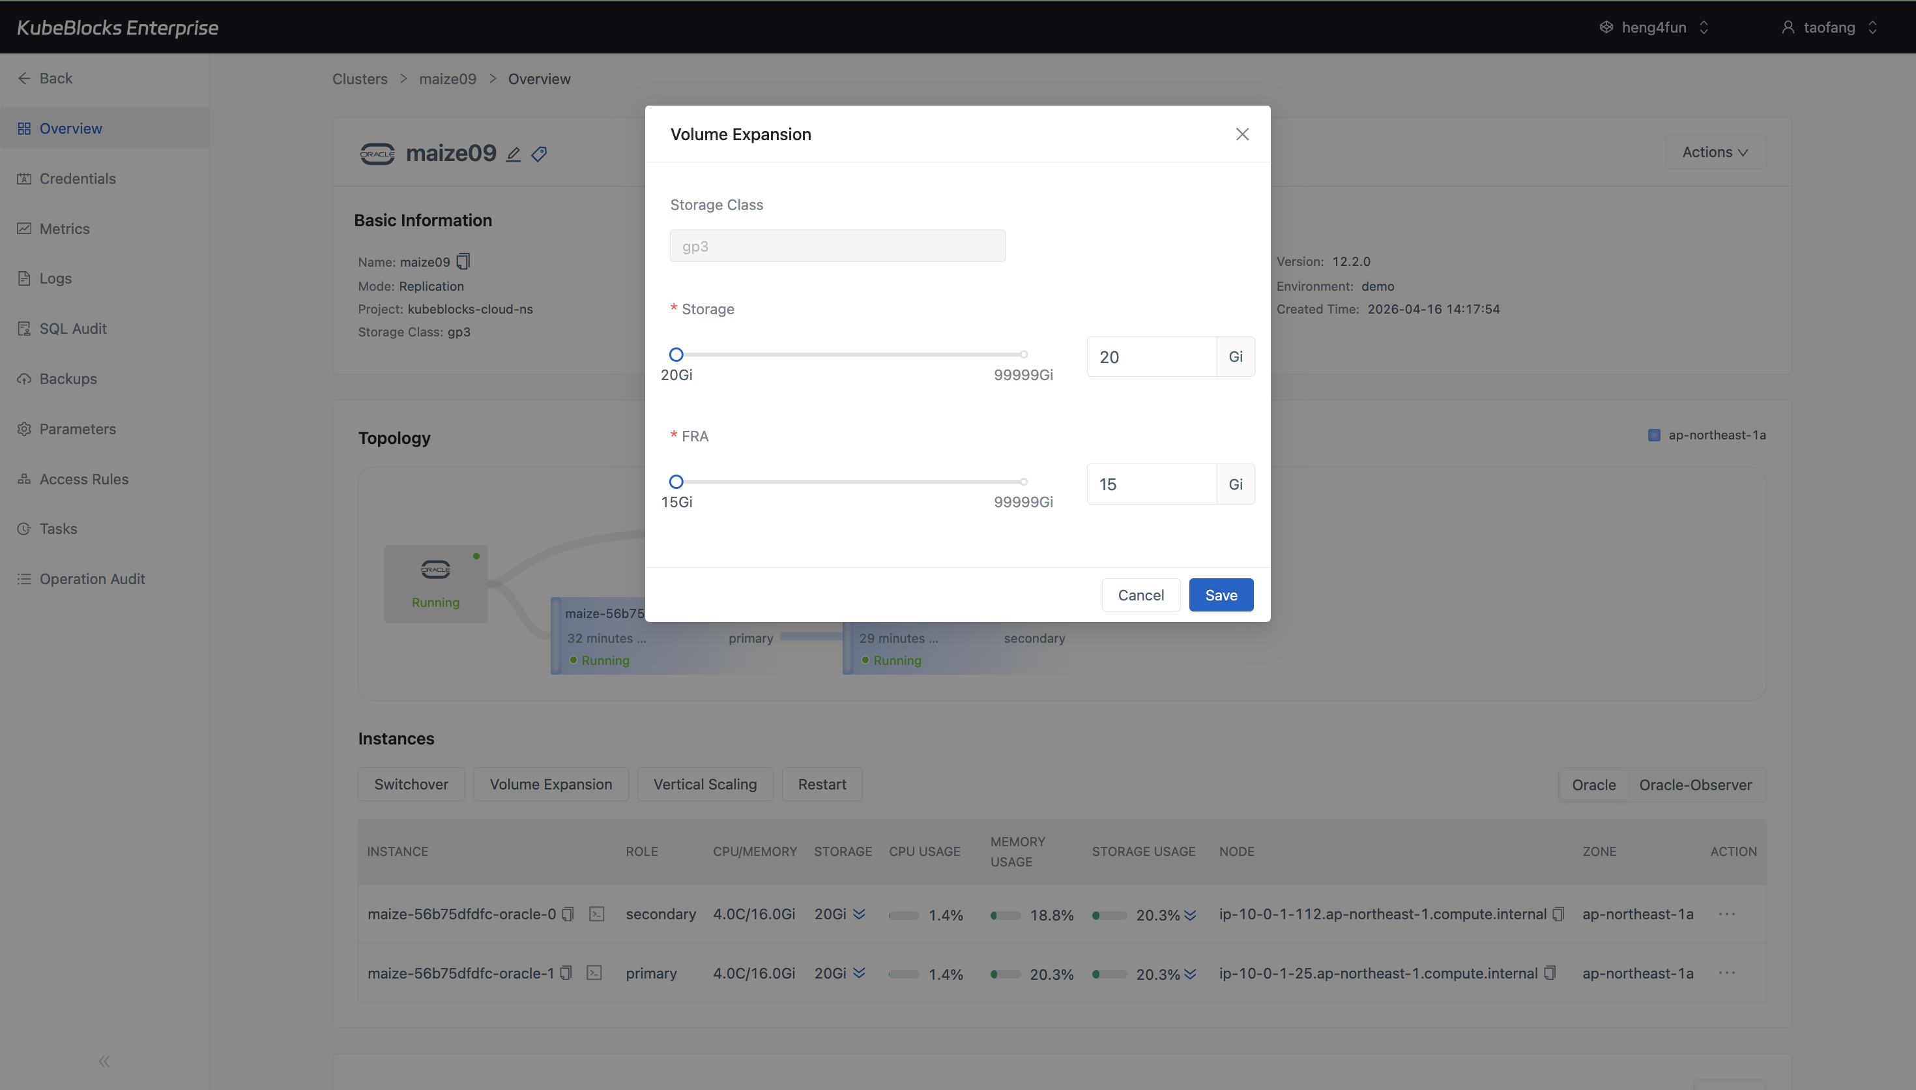This screenshot has height=1090, width=1916.
Task: Switch to the Oracle-Observer tab
Action: pos(1695,786)
